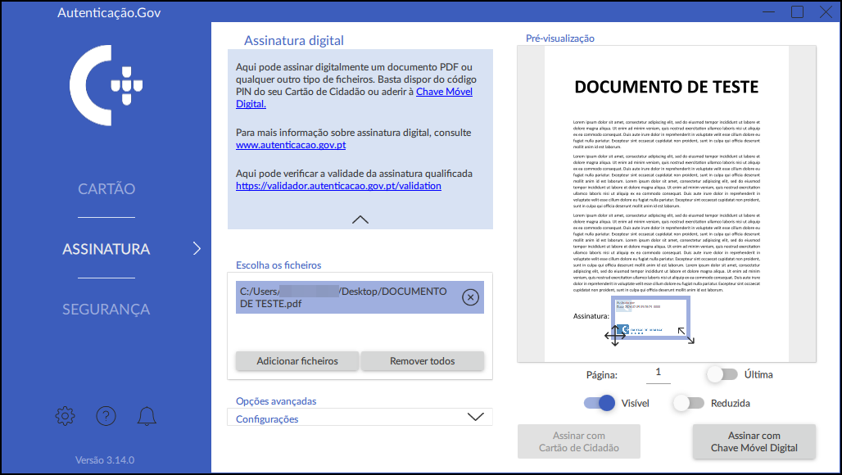Disable the Visível signature switch
The image size is (842, 475).
point(600,403)
